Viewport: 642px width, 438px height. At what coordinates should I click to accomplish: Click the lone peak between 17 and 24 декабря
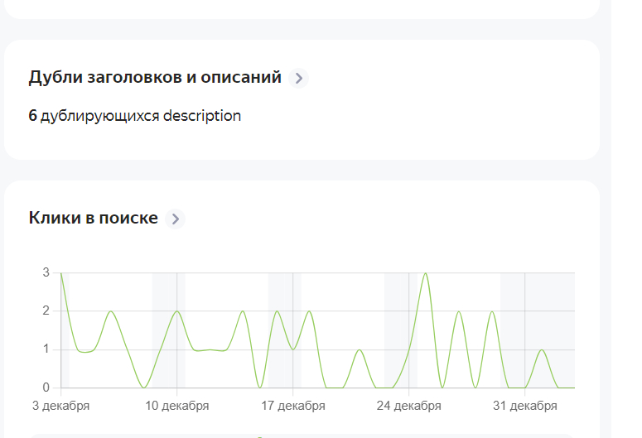click(x=360, y=349)
